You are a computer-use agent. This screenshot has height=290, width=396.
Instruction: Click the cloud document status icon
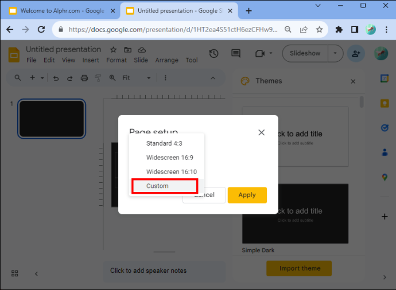click(x=142, y=50)
